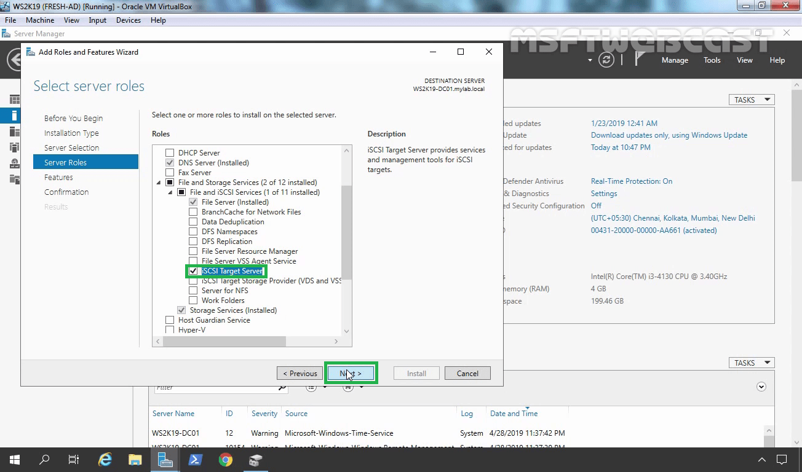Launch Windows PowerShell from the taskbar

click(x=196, y=459)
